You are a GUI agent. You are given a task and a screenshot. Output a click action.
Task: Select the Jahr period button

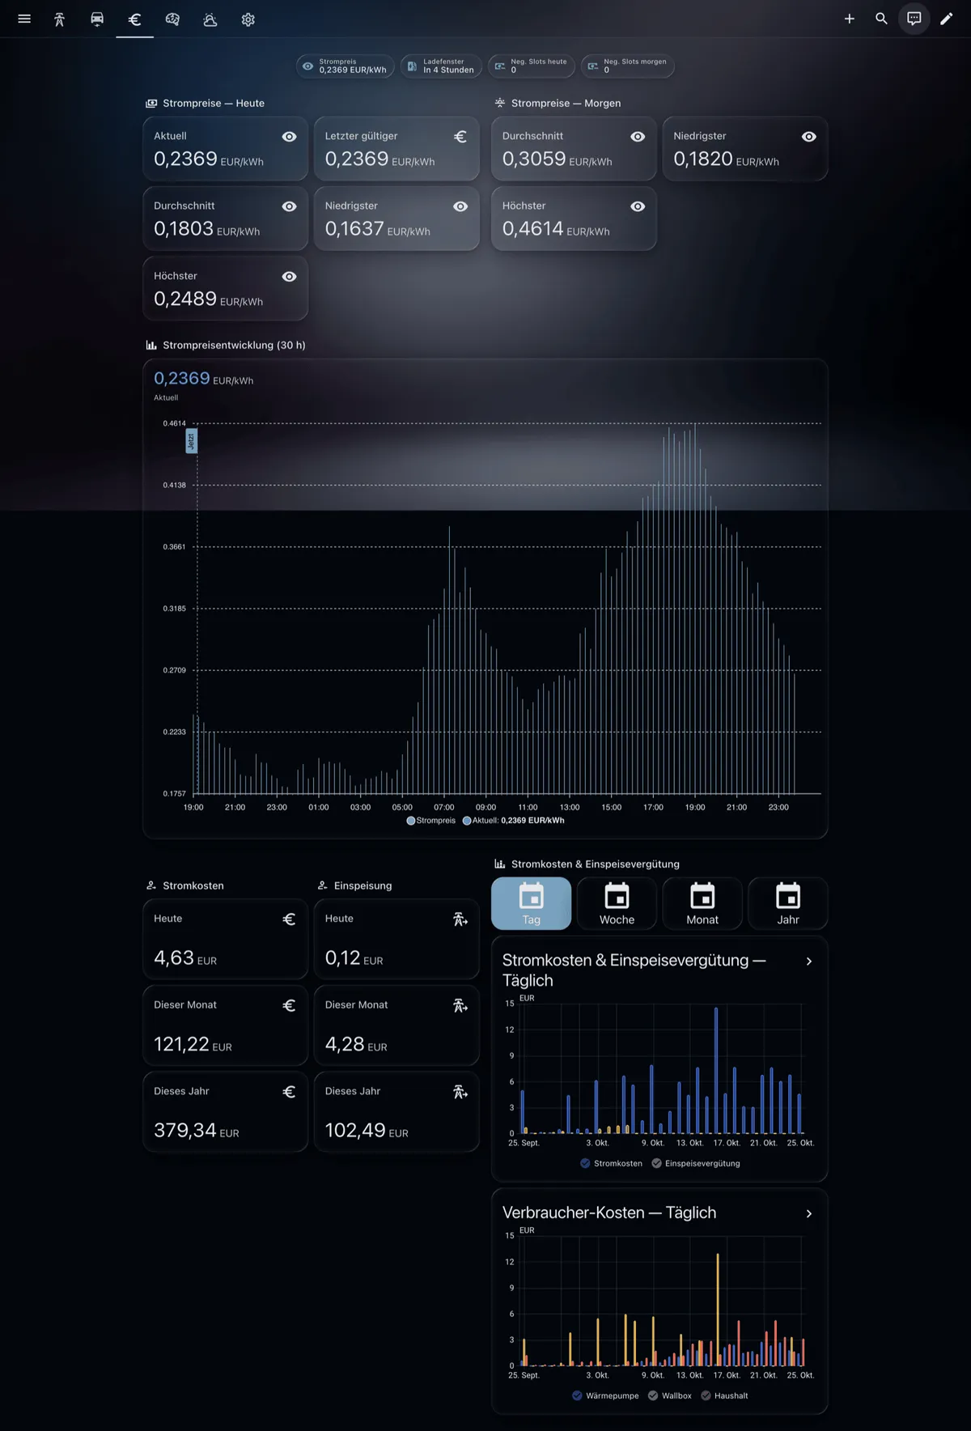coord(788,903)
